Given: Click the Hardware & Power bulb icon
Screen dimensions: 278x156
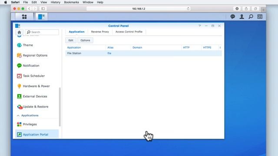Looking at the screenshot, I should (19, 86).
